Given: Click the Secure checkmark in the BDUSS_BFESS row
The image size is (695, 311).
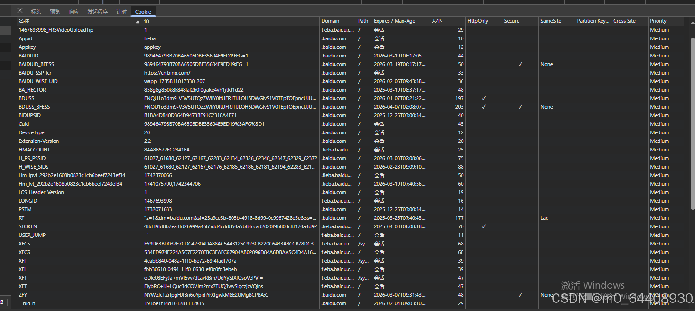Looking at the screenshot, I should 520,107.
